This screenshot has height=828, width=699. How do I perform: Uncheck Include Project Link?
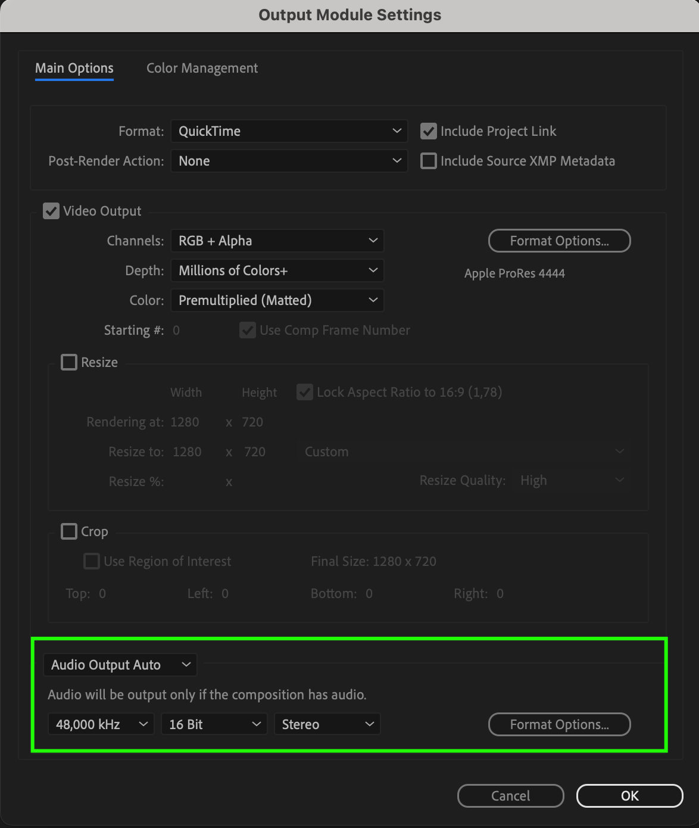(429, 131)
